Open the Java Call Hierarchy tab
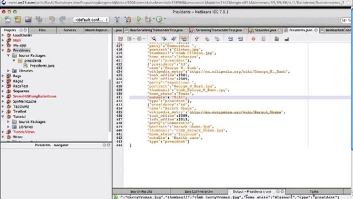The width and height of the screenshot is (353, 199). click(199, 192)
